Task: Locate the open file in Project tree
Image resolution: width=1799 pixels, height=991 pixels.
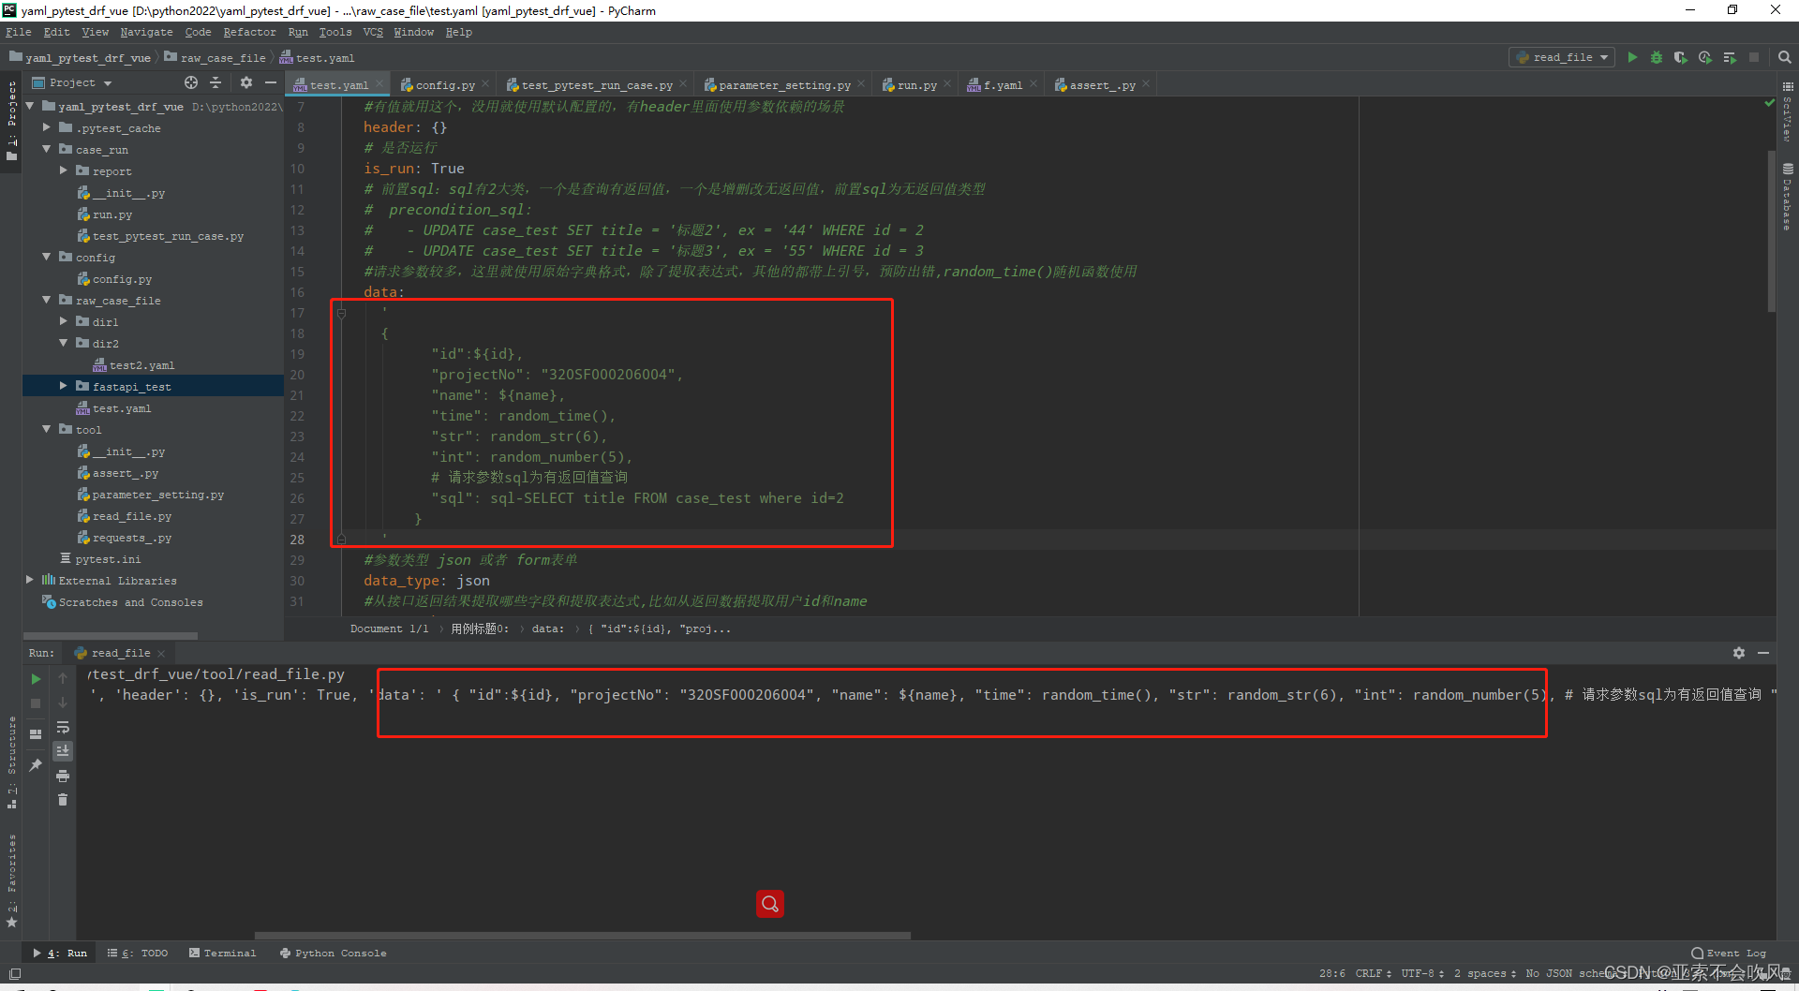Action: [191, 82]
